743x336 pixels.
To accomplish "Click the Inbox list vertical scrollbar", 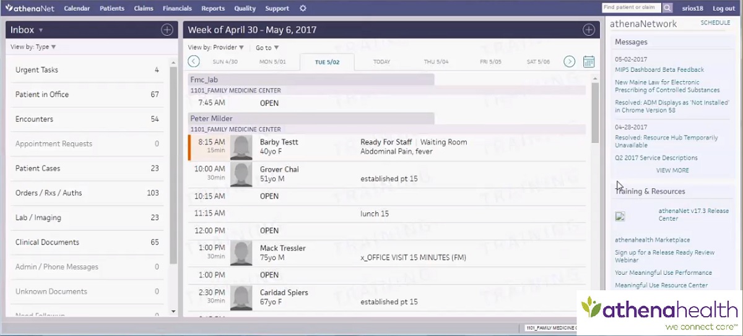I will pos(173,164).
